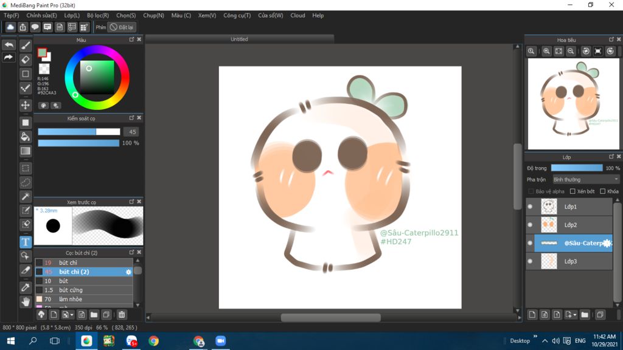Undock the Xem trước cọ panel
The width and height of the screenshot is (623, 350).
131,202
